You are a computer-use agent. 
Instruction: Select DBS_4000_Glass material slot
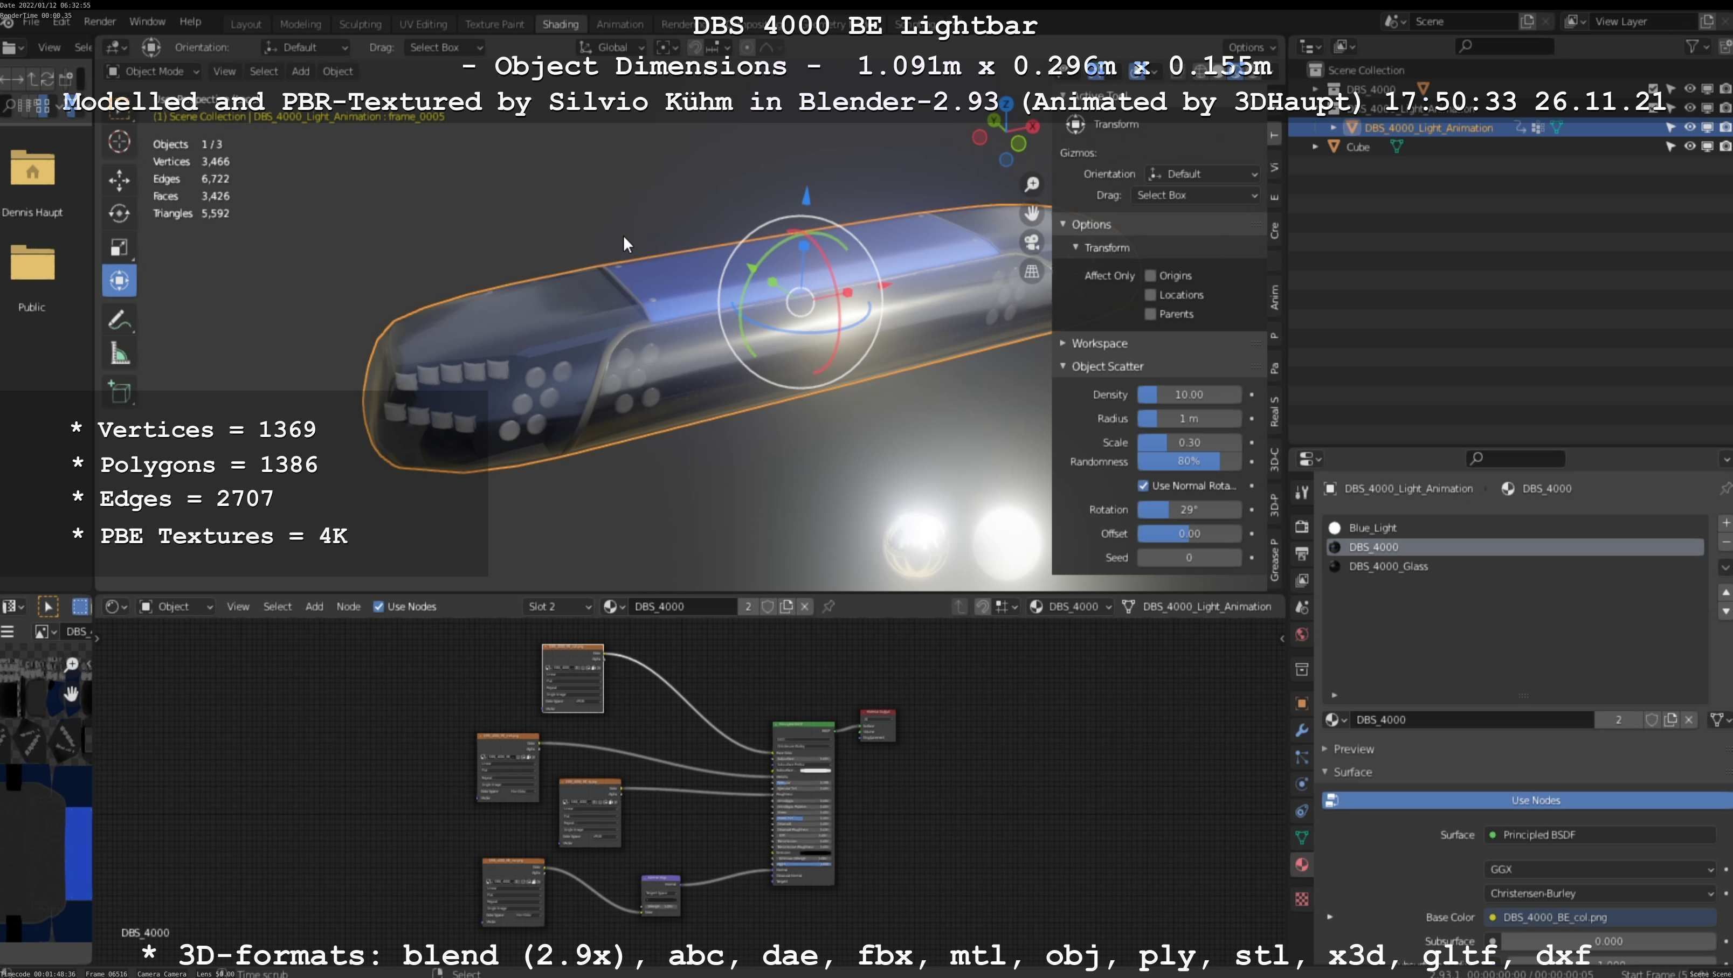click(x=1514, y=566)
